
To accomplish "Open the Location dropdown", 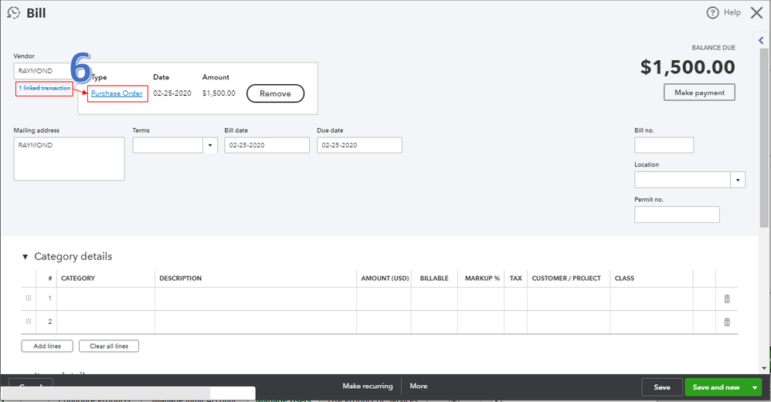I will 738,180.
